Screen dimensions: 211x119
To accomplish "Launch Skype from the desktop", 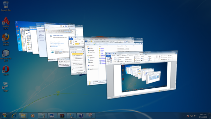I will tap(6, 87).
